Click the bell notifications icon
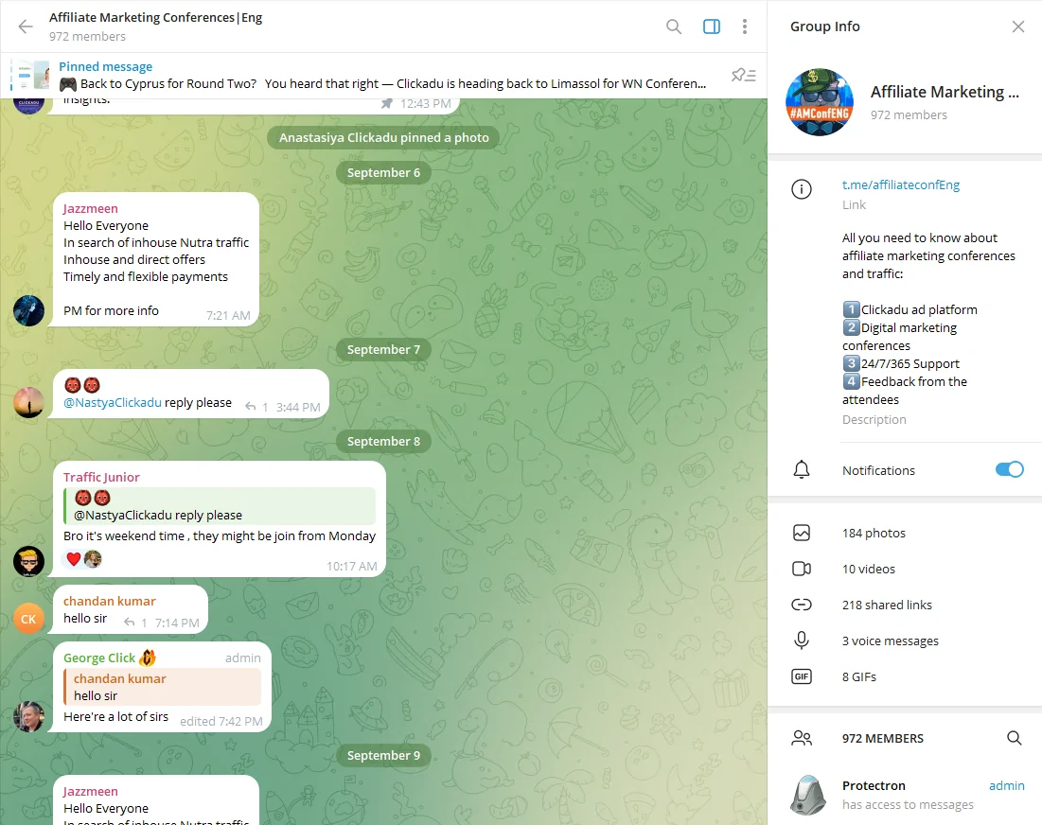Screen dimensions: 1042x825 pos(802,469)
